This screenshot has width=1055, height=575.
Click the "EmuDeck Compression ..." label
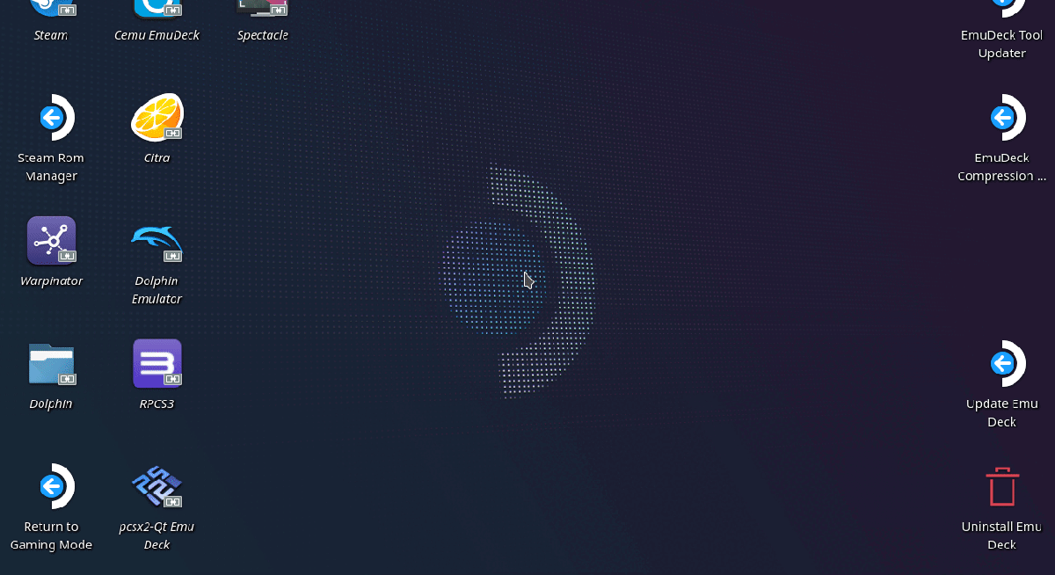1002,167
